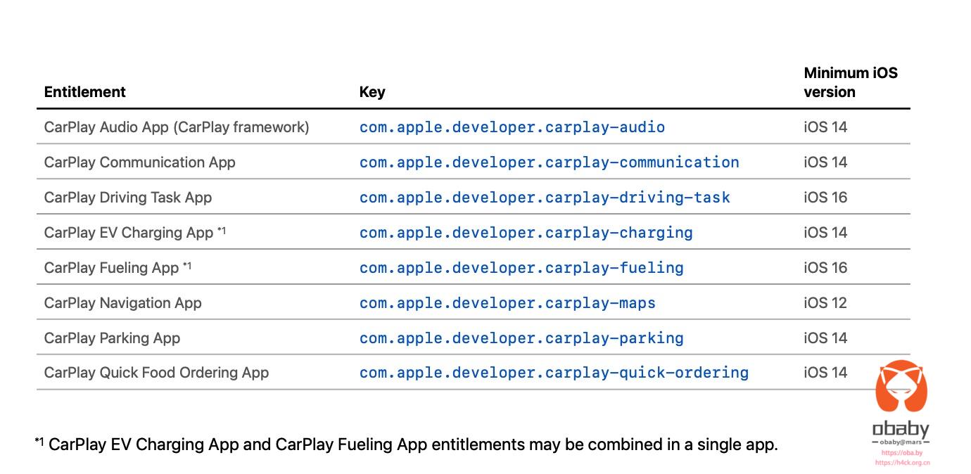Open the carplay-quick-ordering key link

click(x=554, y=373)
